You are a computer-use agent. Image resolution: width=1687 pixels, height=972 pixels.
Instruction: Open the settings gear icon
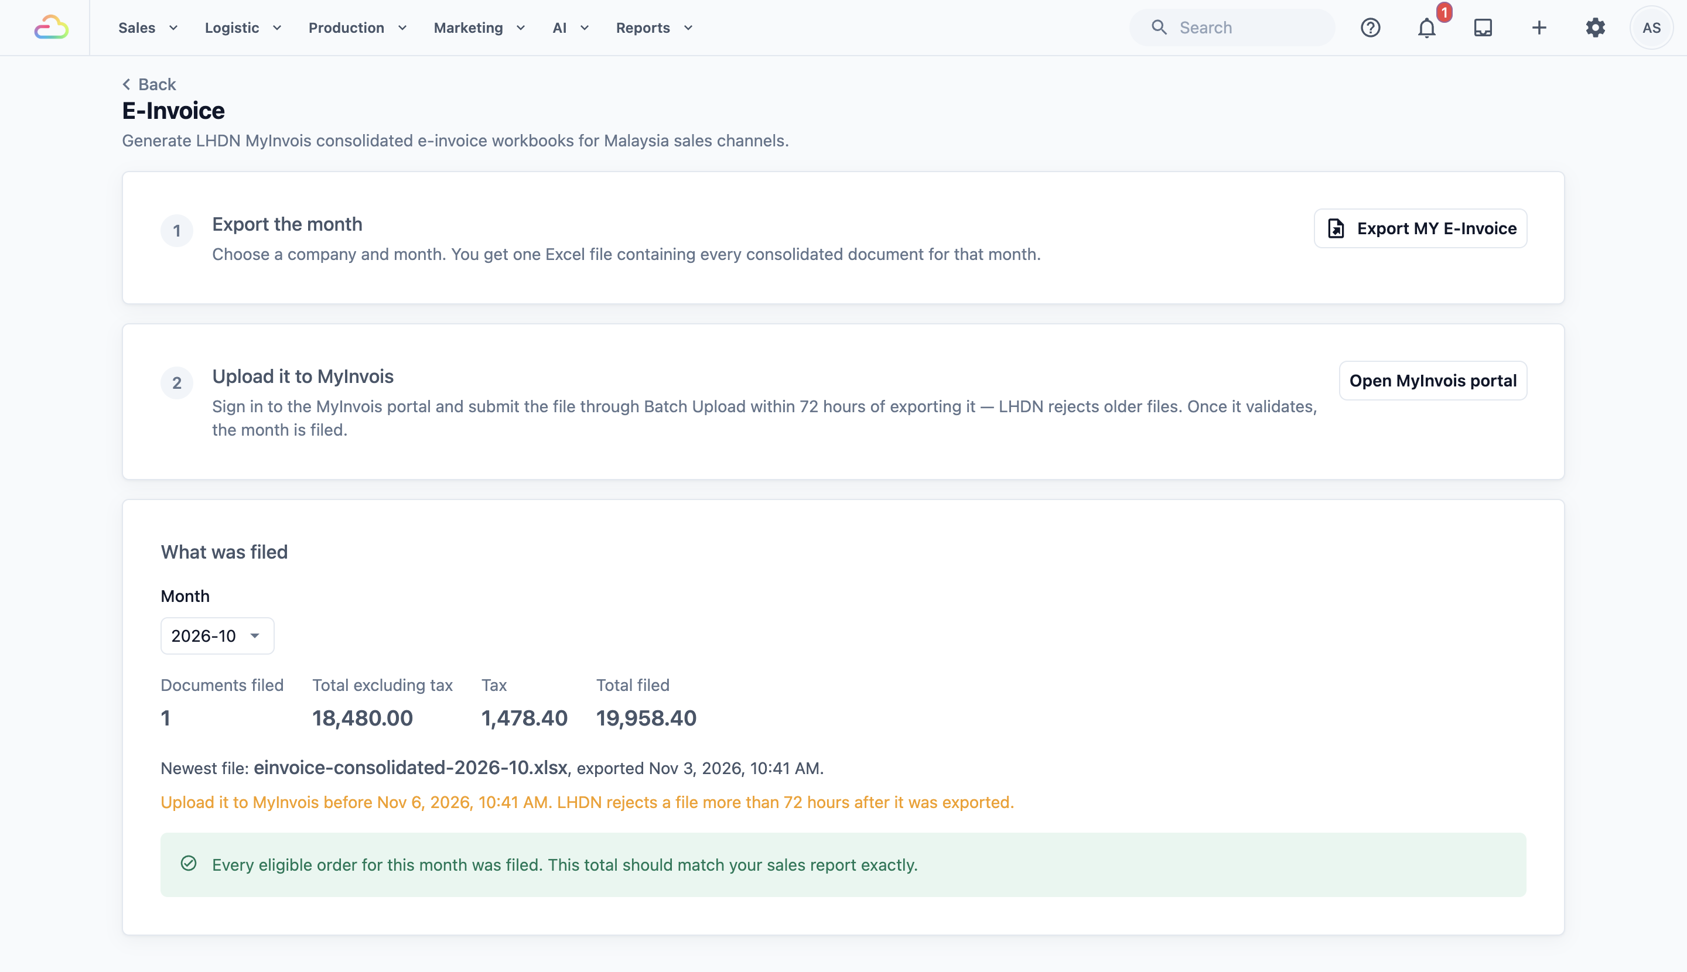[x=1596, y=28]
